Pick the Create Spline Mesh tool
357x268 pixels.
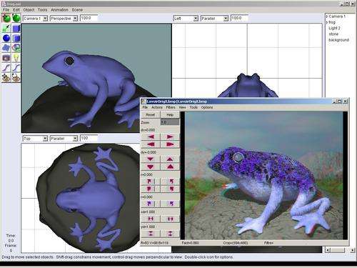[6, 48]
